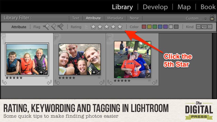The height and width of the screenshot is (122, 217).
Task: Select the Attribute filter option
Action: [93, 18]
